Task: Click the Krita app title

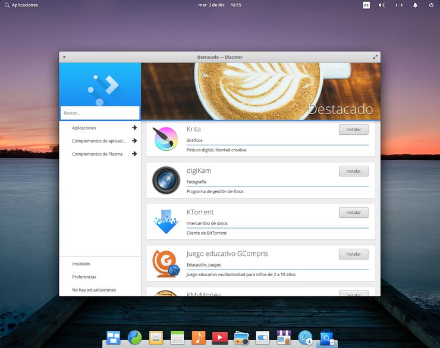Action: [x=194, y=129]
